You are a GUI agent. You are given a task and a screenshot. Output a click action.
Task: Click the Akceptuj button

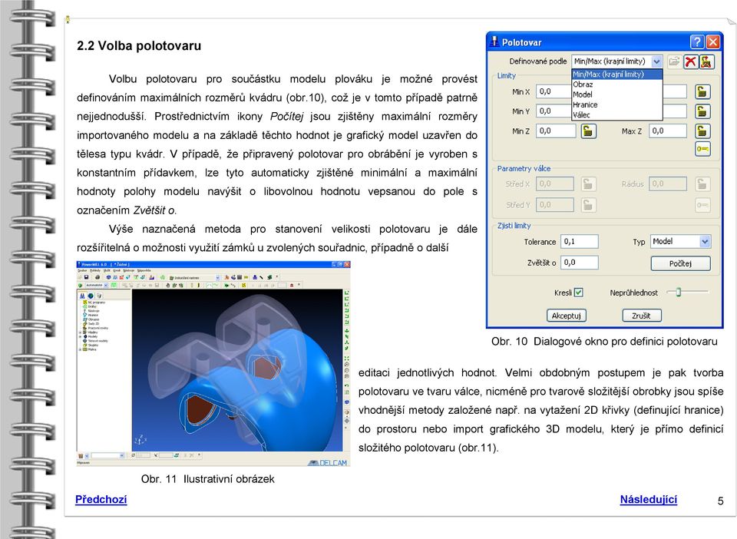tap(567, 316)
